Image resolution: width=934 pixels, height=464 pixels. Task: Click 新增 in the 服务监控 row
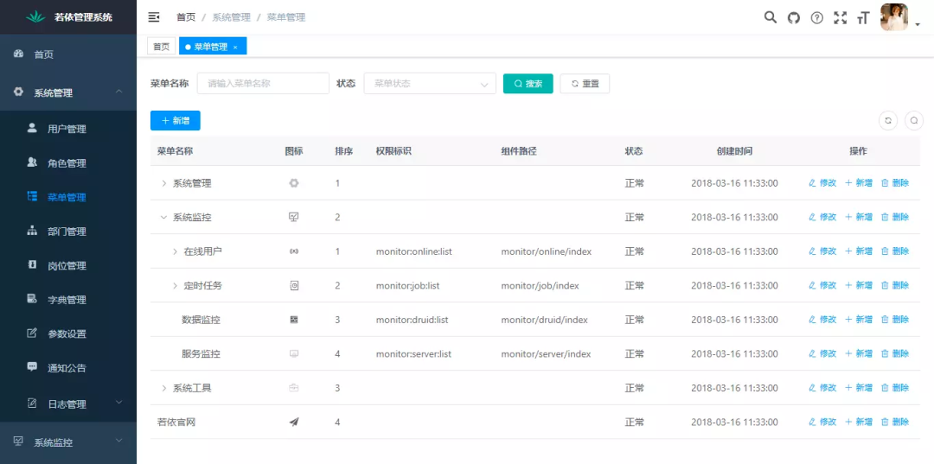click(859, 353)
